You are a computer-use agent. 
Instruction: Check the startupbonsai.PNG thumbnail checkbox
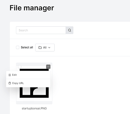[x=20, y=67]
